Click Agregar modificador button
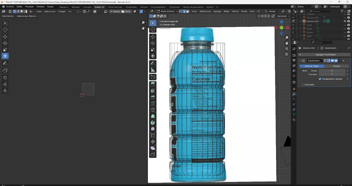 click(324, 54)
